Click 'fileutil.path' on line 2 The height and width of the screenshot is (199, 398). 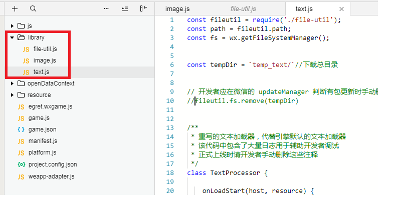(x=262, y=29)
